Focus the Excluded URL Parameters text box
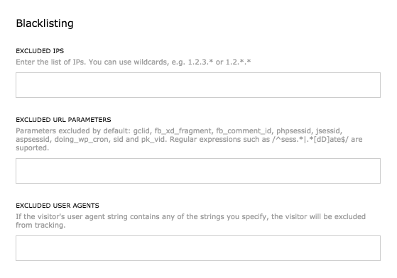This screenshot has height=278, width=397. pyautogui.click(x=198, y=171)
